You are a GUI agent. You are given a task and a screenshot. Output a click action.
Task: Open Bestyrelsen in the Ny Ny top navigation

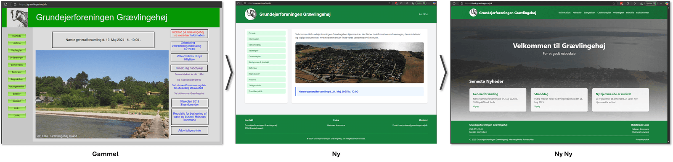tap(589, 13)
